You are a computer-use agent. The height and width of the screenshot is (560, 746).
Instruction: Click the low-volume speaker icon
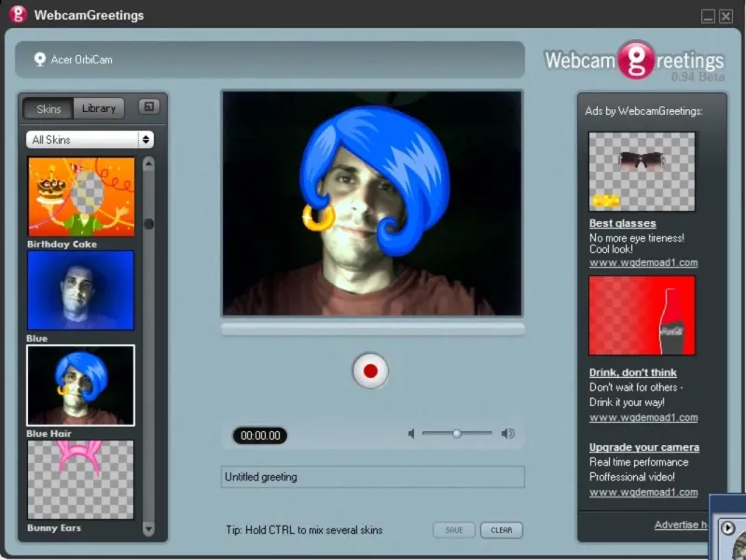pos(411,433)
